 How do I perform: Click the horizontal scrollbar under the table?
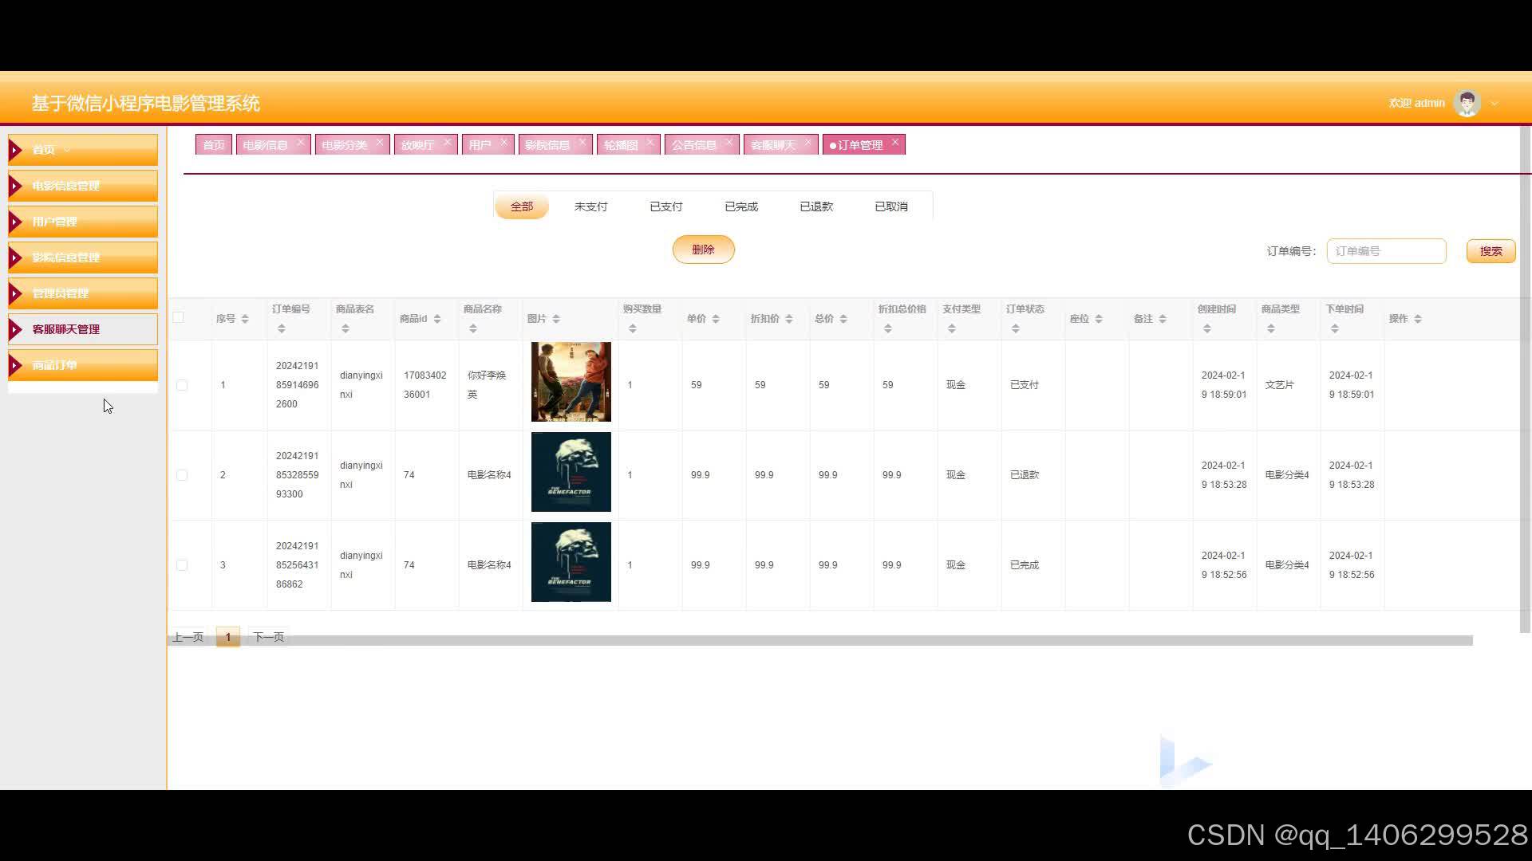[878, 640]
